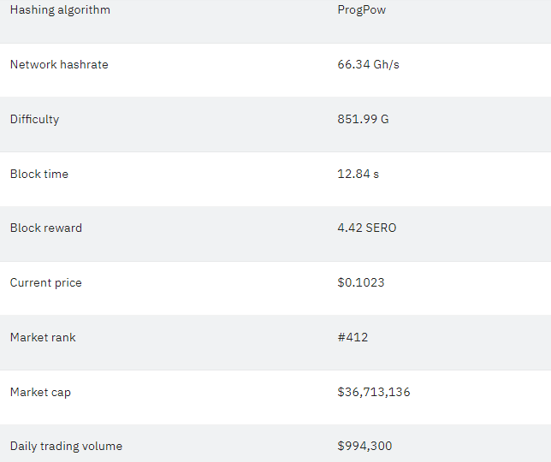
Task: Select the $994,300 trading volume value
Action: pyautogui.click(x=364, y=447)
